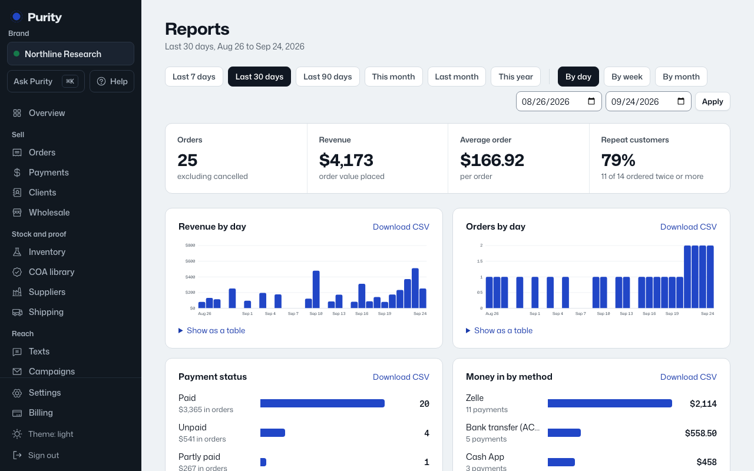Viewport: 754px width, 471px height.
Task: Open the Overview page
Action: [x=71, y=113]
